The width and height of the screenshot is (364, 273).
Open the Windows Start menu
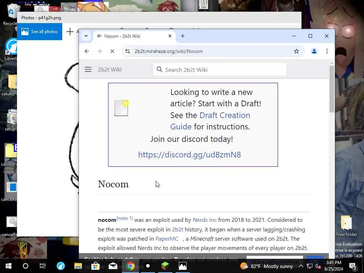click(x=9, y=266)
